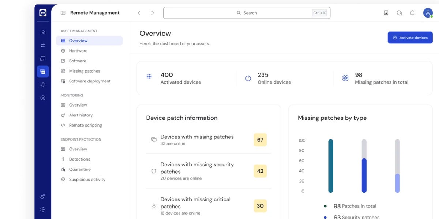Open Alert history under Monitoring

point(80,115)
